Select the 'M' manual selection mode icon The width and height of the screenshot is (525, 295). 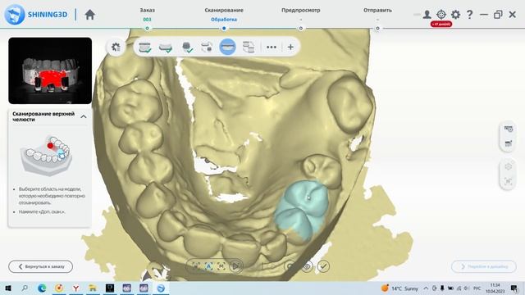[x=221, y=266]
